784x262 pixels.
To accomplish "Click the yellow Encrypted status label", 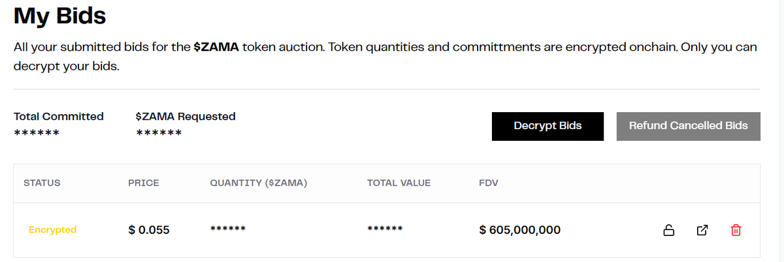I will click(x=52, y=229).
